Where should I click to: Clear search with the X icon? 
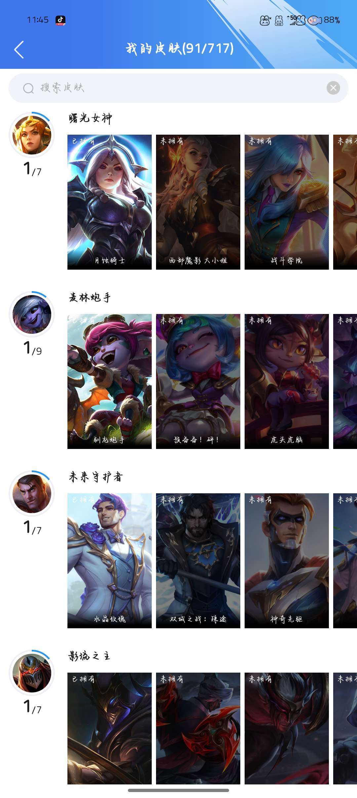[x=333, y=88]
